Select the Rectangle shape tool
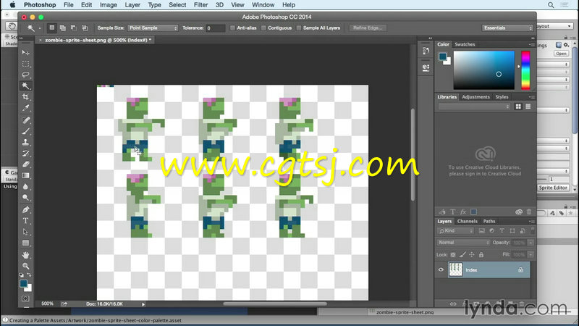The height and width of the screenshot is (326, 579). coord(25,243)
